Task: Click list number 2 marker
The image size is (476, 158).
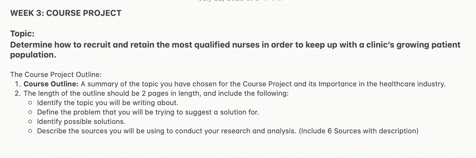Action: 18,93
